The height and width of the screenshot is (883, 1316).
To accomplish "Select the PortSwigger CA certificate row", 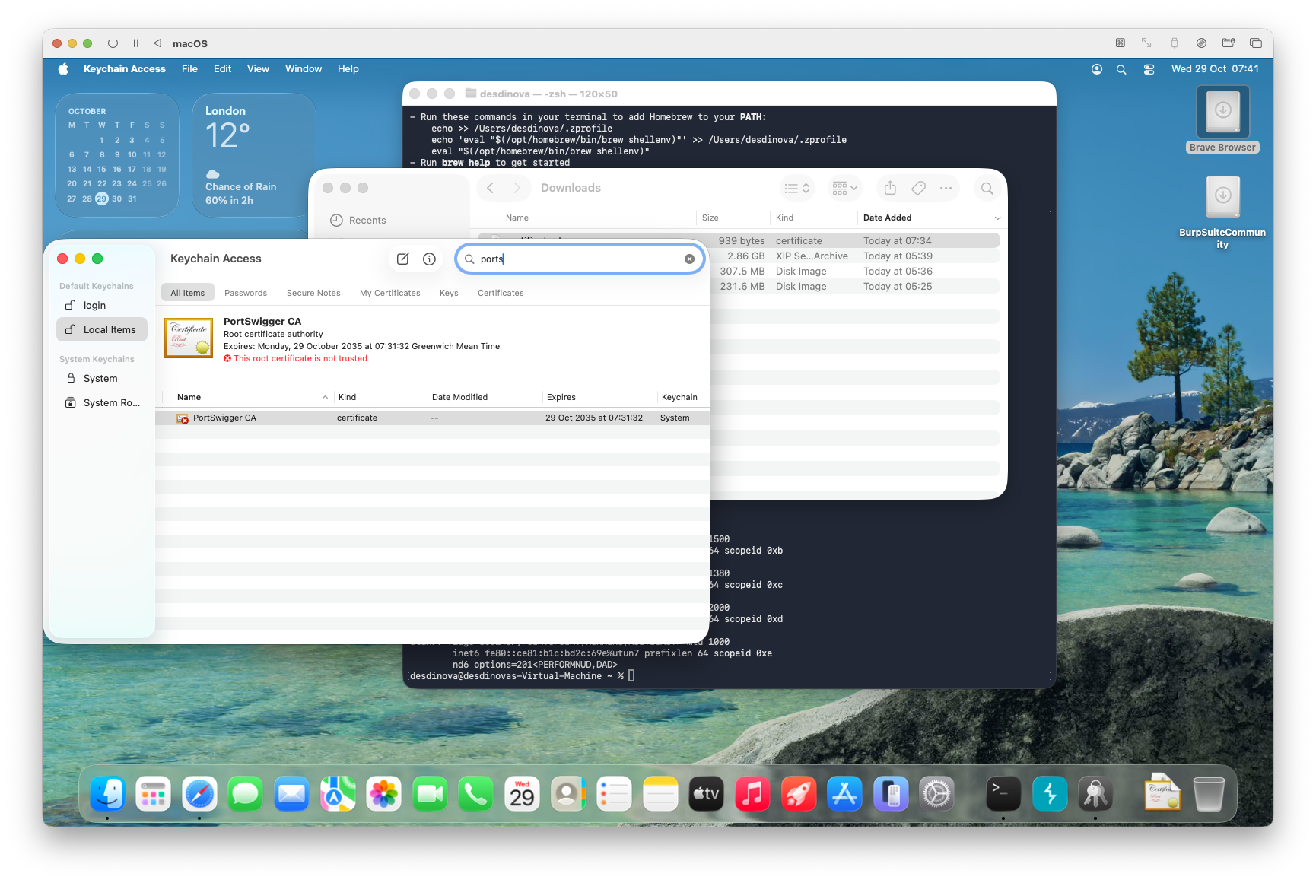I will pos(224,418).
